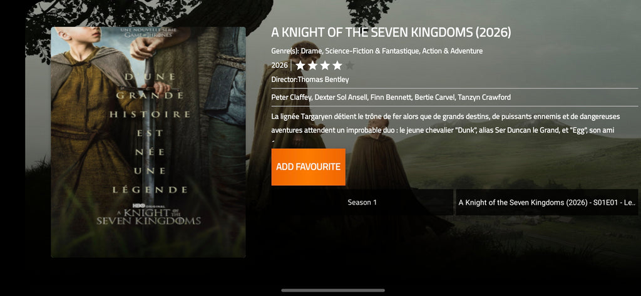Click the title A Knight of the Seven Kingdoms (2026)
This screenshot has height=296, width=641.
pos(391,33)
